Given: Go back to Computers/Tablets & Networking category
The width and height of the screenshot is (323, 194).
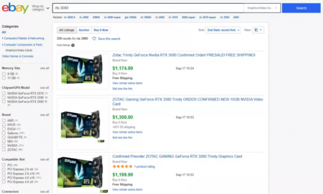Looking at the screenshot, I should (23, 38).
